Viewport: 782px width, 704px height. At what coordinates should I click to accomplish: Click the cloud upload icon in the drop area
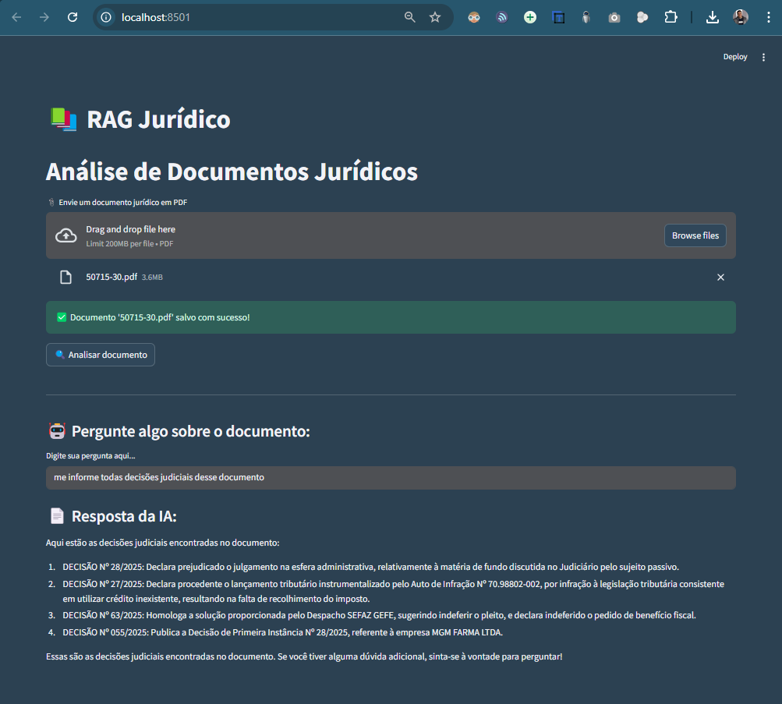click(65, 235)
